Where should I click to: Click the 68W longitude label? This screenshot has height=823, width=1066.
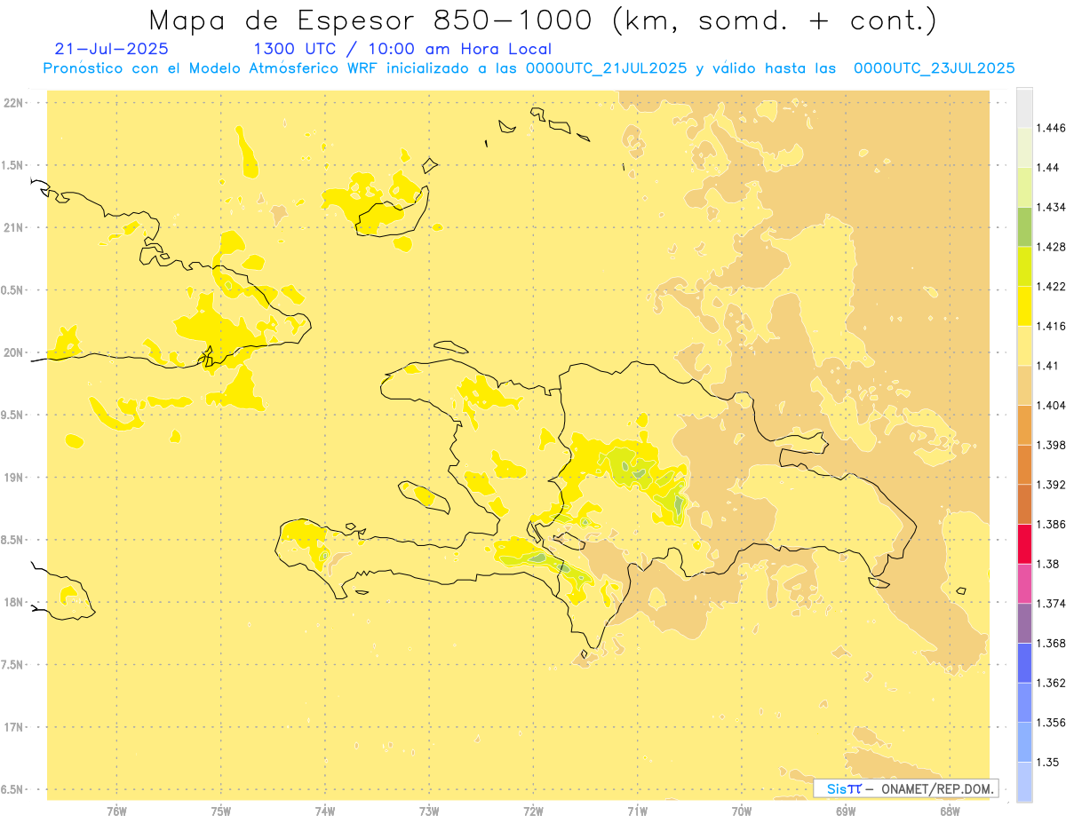click(950, 811)
